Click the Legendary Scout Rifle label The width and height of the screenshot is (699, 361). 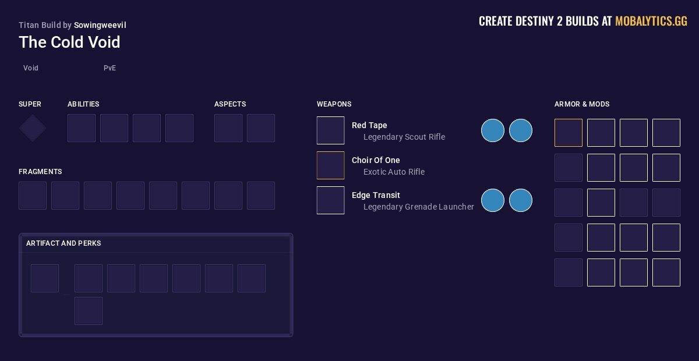pyautogui.click(x=404, y=137)
